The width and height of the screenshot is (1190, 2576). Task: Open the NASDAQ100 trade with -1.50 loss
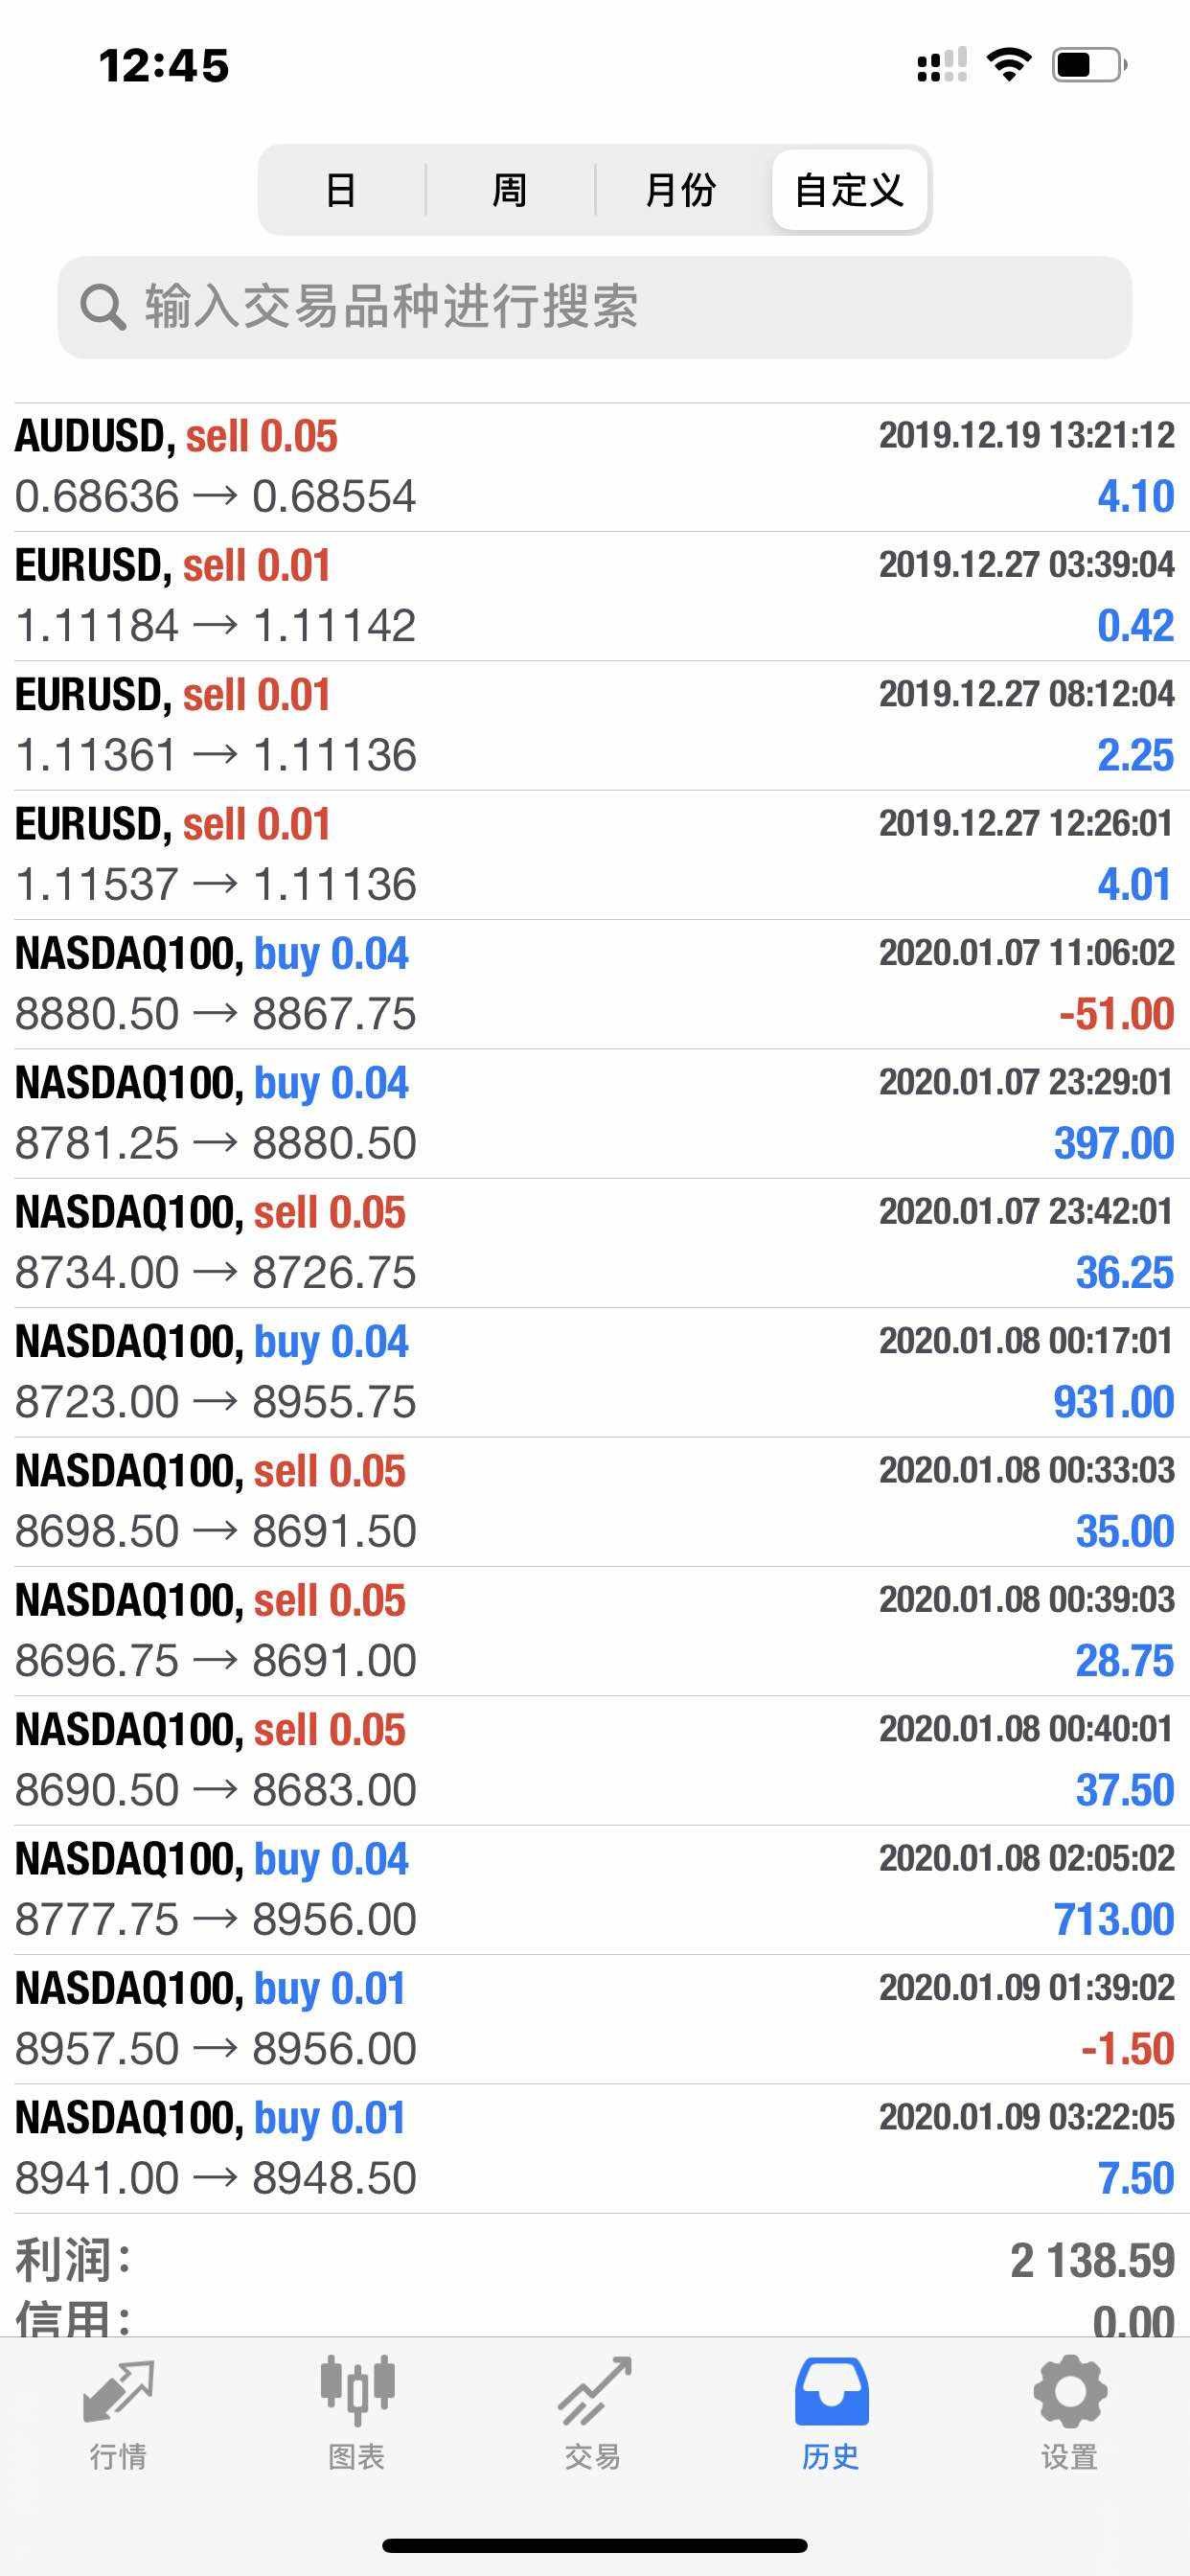tap(594, 2019)
